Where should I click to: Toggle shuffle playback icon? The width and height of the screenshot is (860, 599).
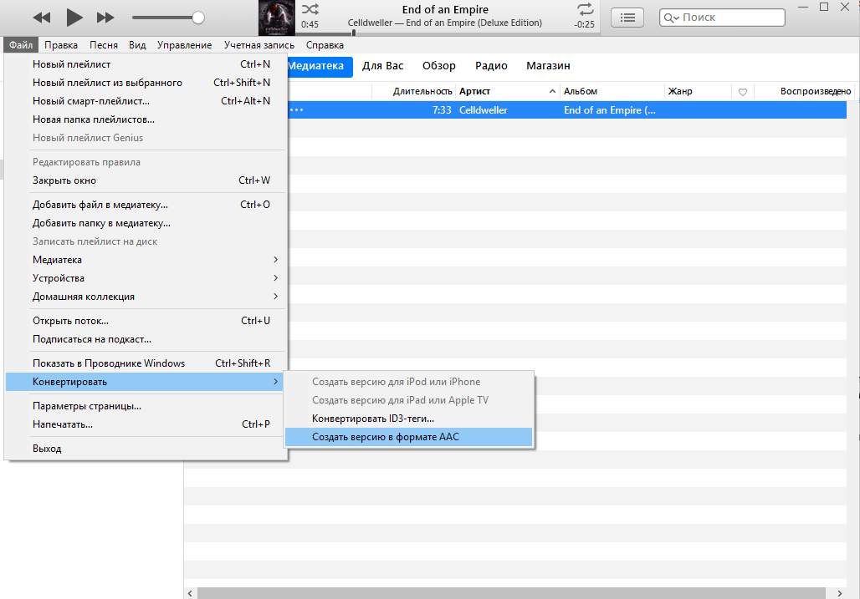310,9
